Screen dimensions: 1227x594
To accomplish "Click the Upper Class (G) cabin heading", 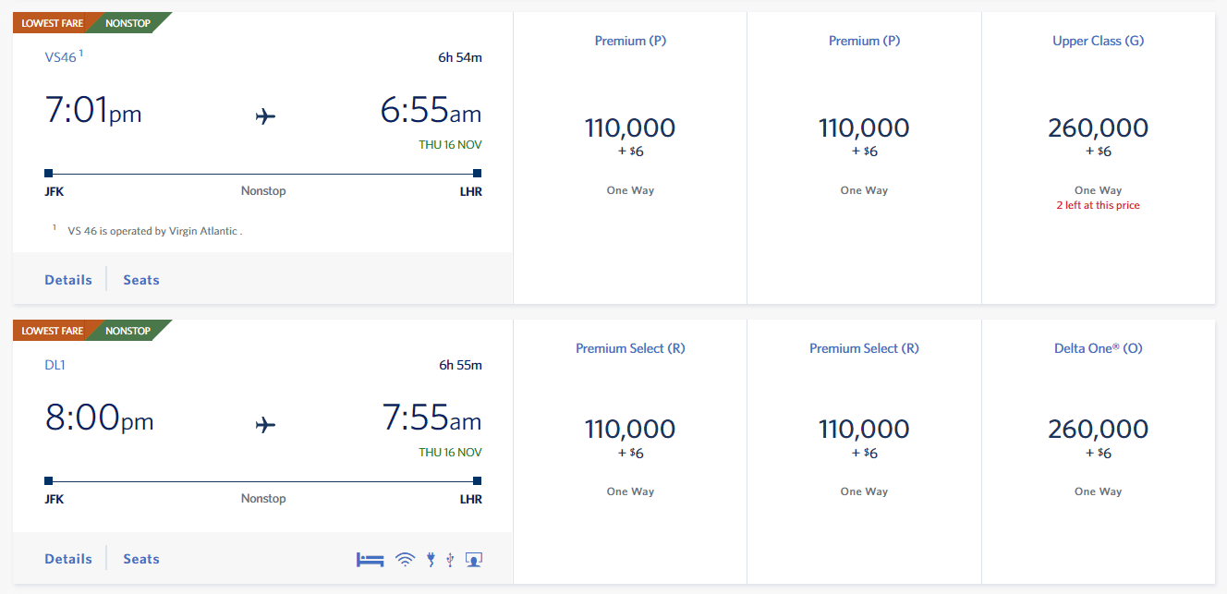I will tap(1098, 41).
